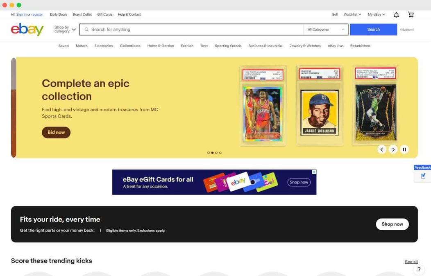Pause the banner carousel autoplay

(x=404, y=149)
